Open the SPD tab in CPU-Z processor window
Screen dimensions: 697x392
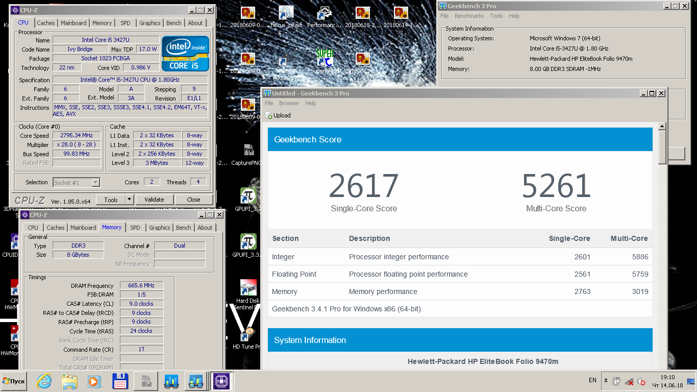click(126, 23)
